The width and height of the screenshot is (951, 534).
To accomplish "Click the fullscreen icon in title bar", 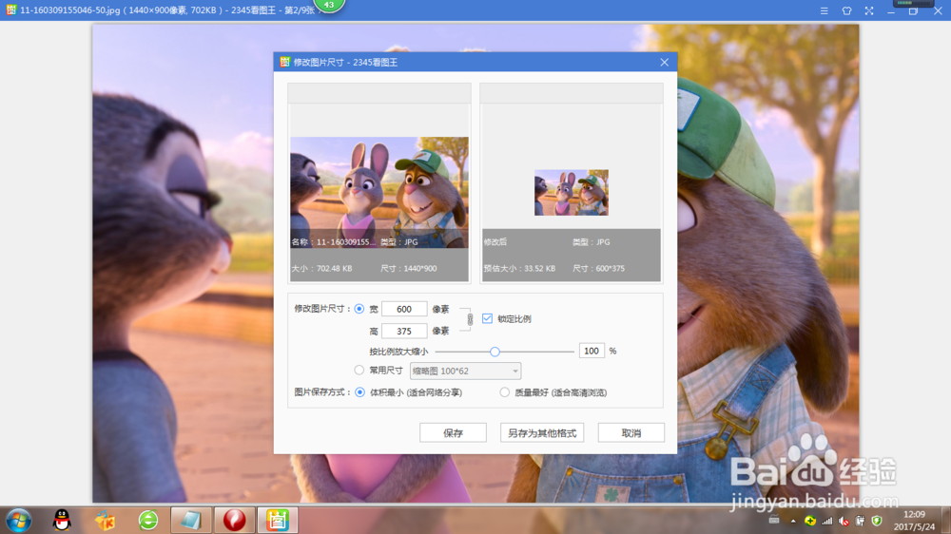I will click(869, 10).
